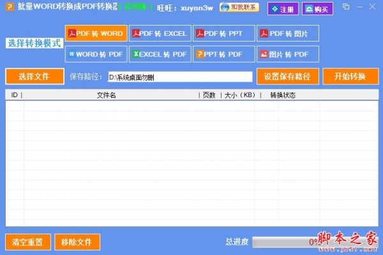Screen dimensions: 383x255
Task: Click the restore window icon
Action: coord(346,6)
